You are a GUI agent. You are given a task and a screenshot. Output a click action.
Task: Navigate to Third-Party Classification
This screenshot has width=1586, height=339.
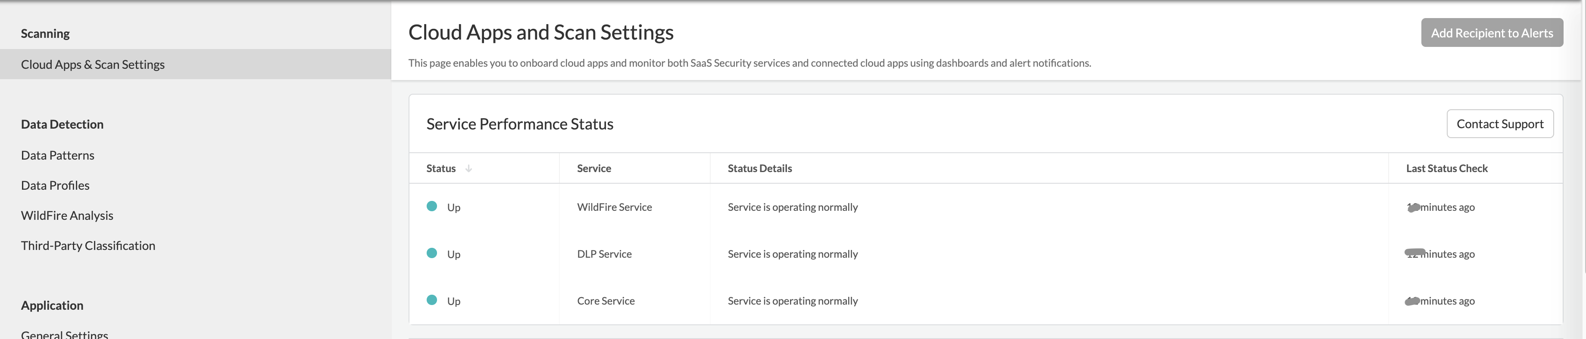pos(88,246)
